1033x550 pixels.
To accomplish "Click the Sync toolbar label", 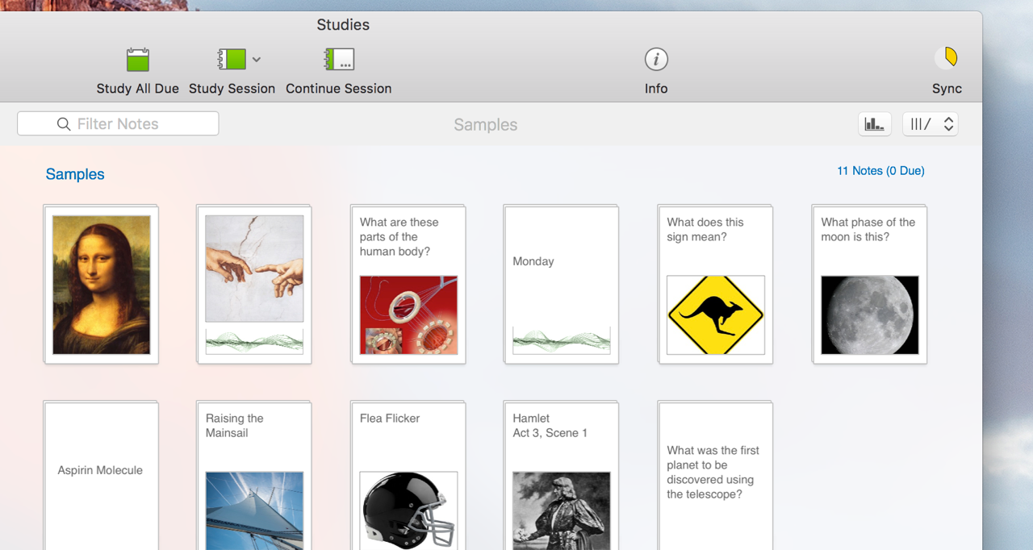I will point(947,89).
